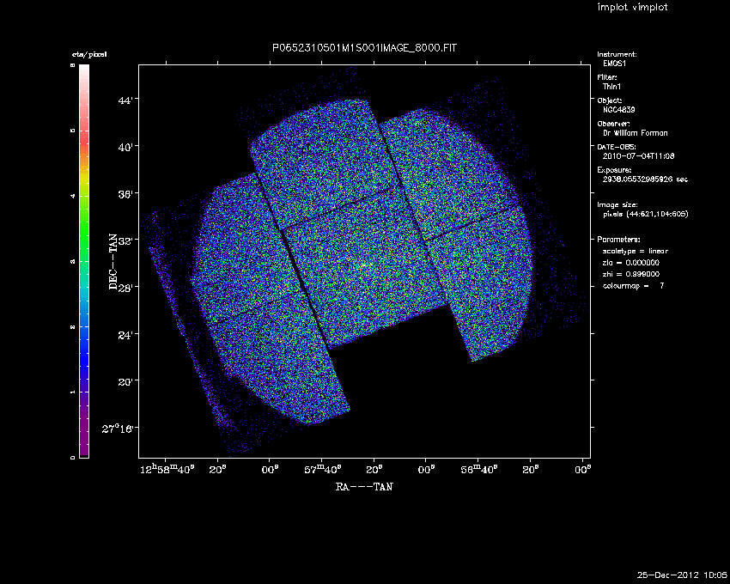The height and width of the screenshot is (584, 730).
Task: Click the 'cts/pixel' colour bar label
Action: [89, 54]
